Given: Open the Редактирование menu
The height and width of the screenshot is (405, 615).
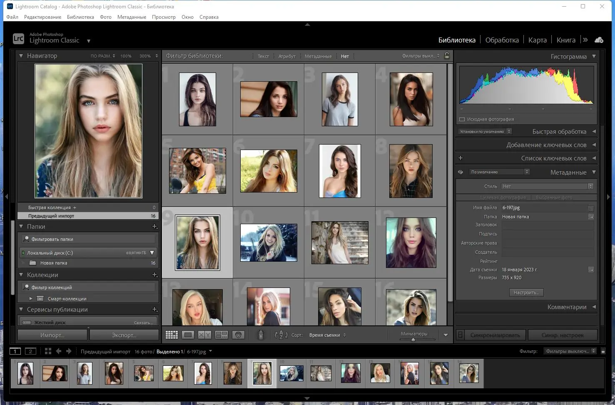Looking at the screenshot, I should 42,17.
